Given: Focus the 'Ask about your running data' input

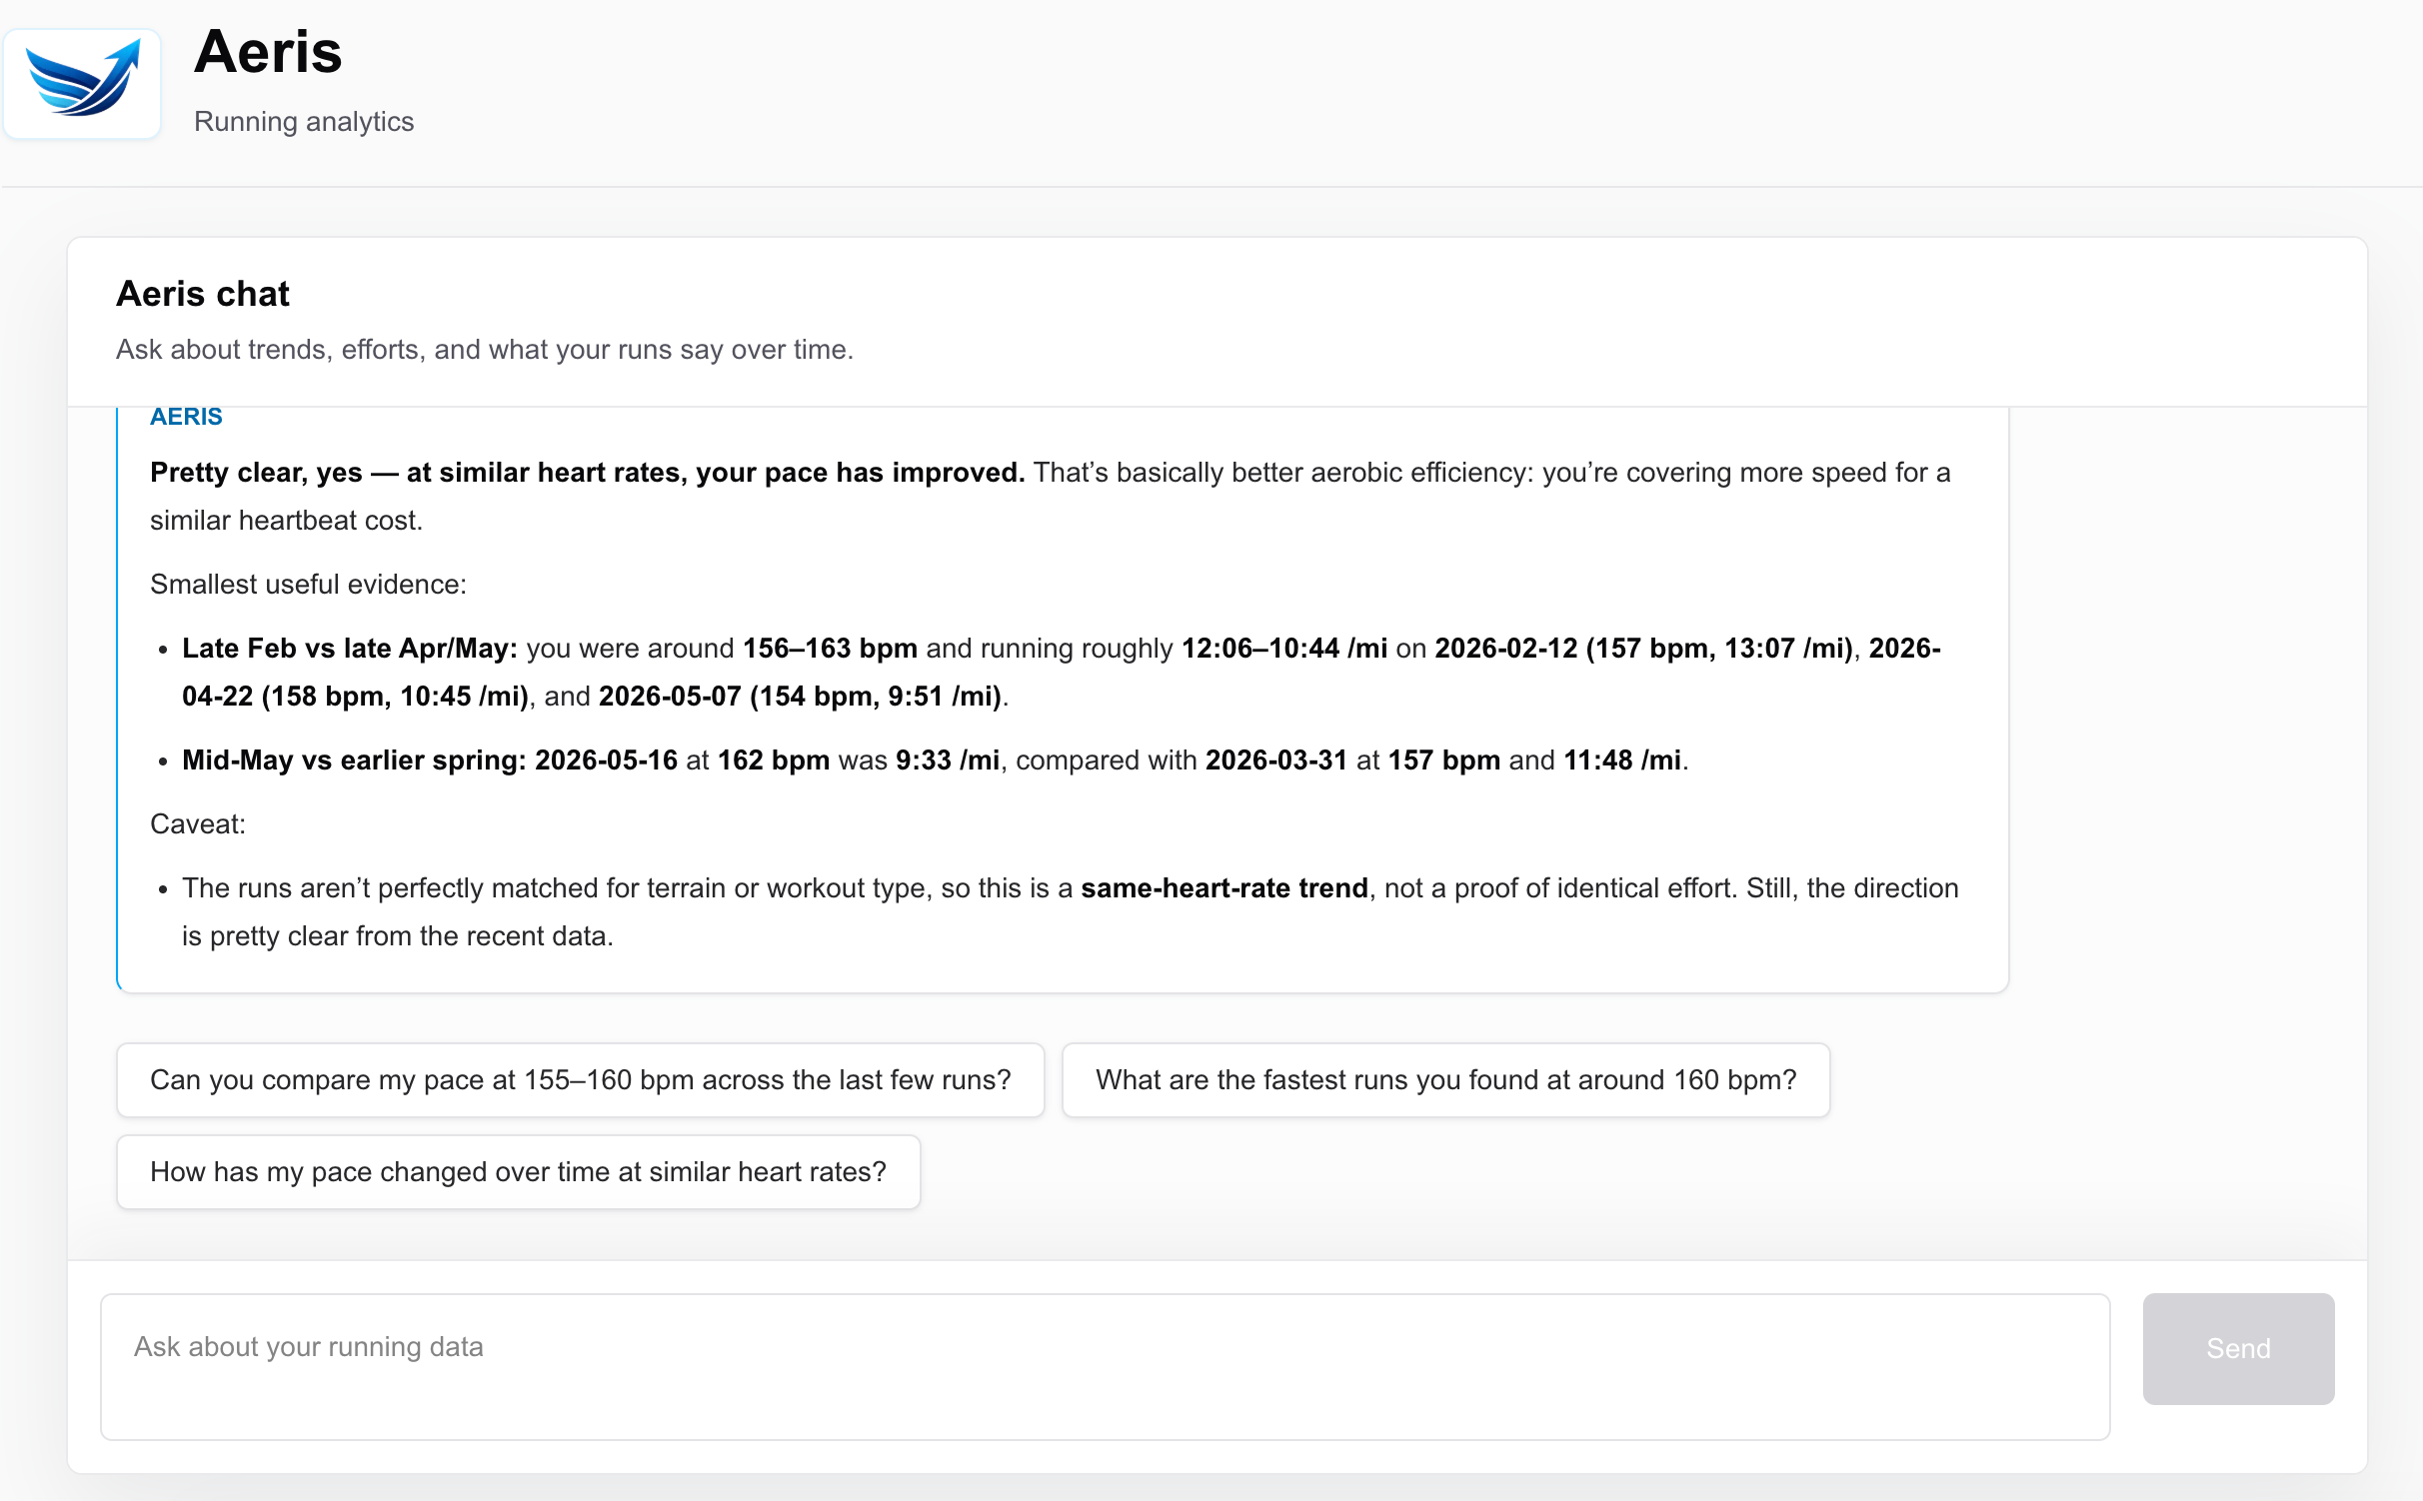Looking at the screenshot, I should [x=1106, y=1367].
